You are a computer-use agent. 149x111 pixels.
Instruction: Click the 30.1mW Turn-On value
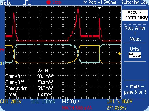click(x=45, y=76)
